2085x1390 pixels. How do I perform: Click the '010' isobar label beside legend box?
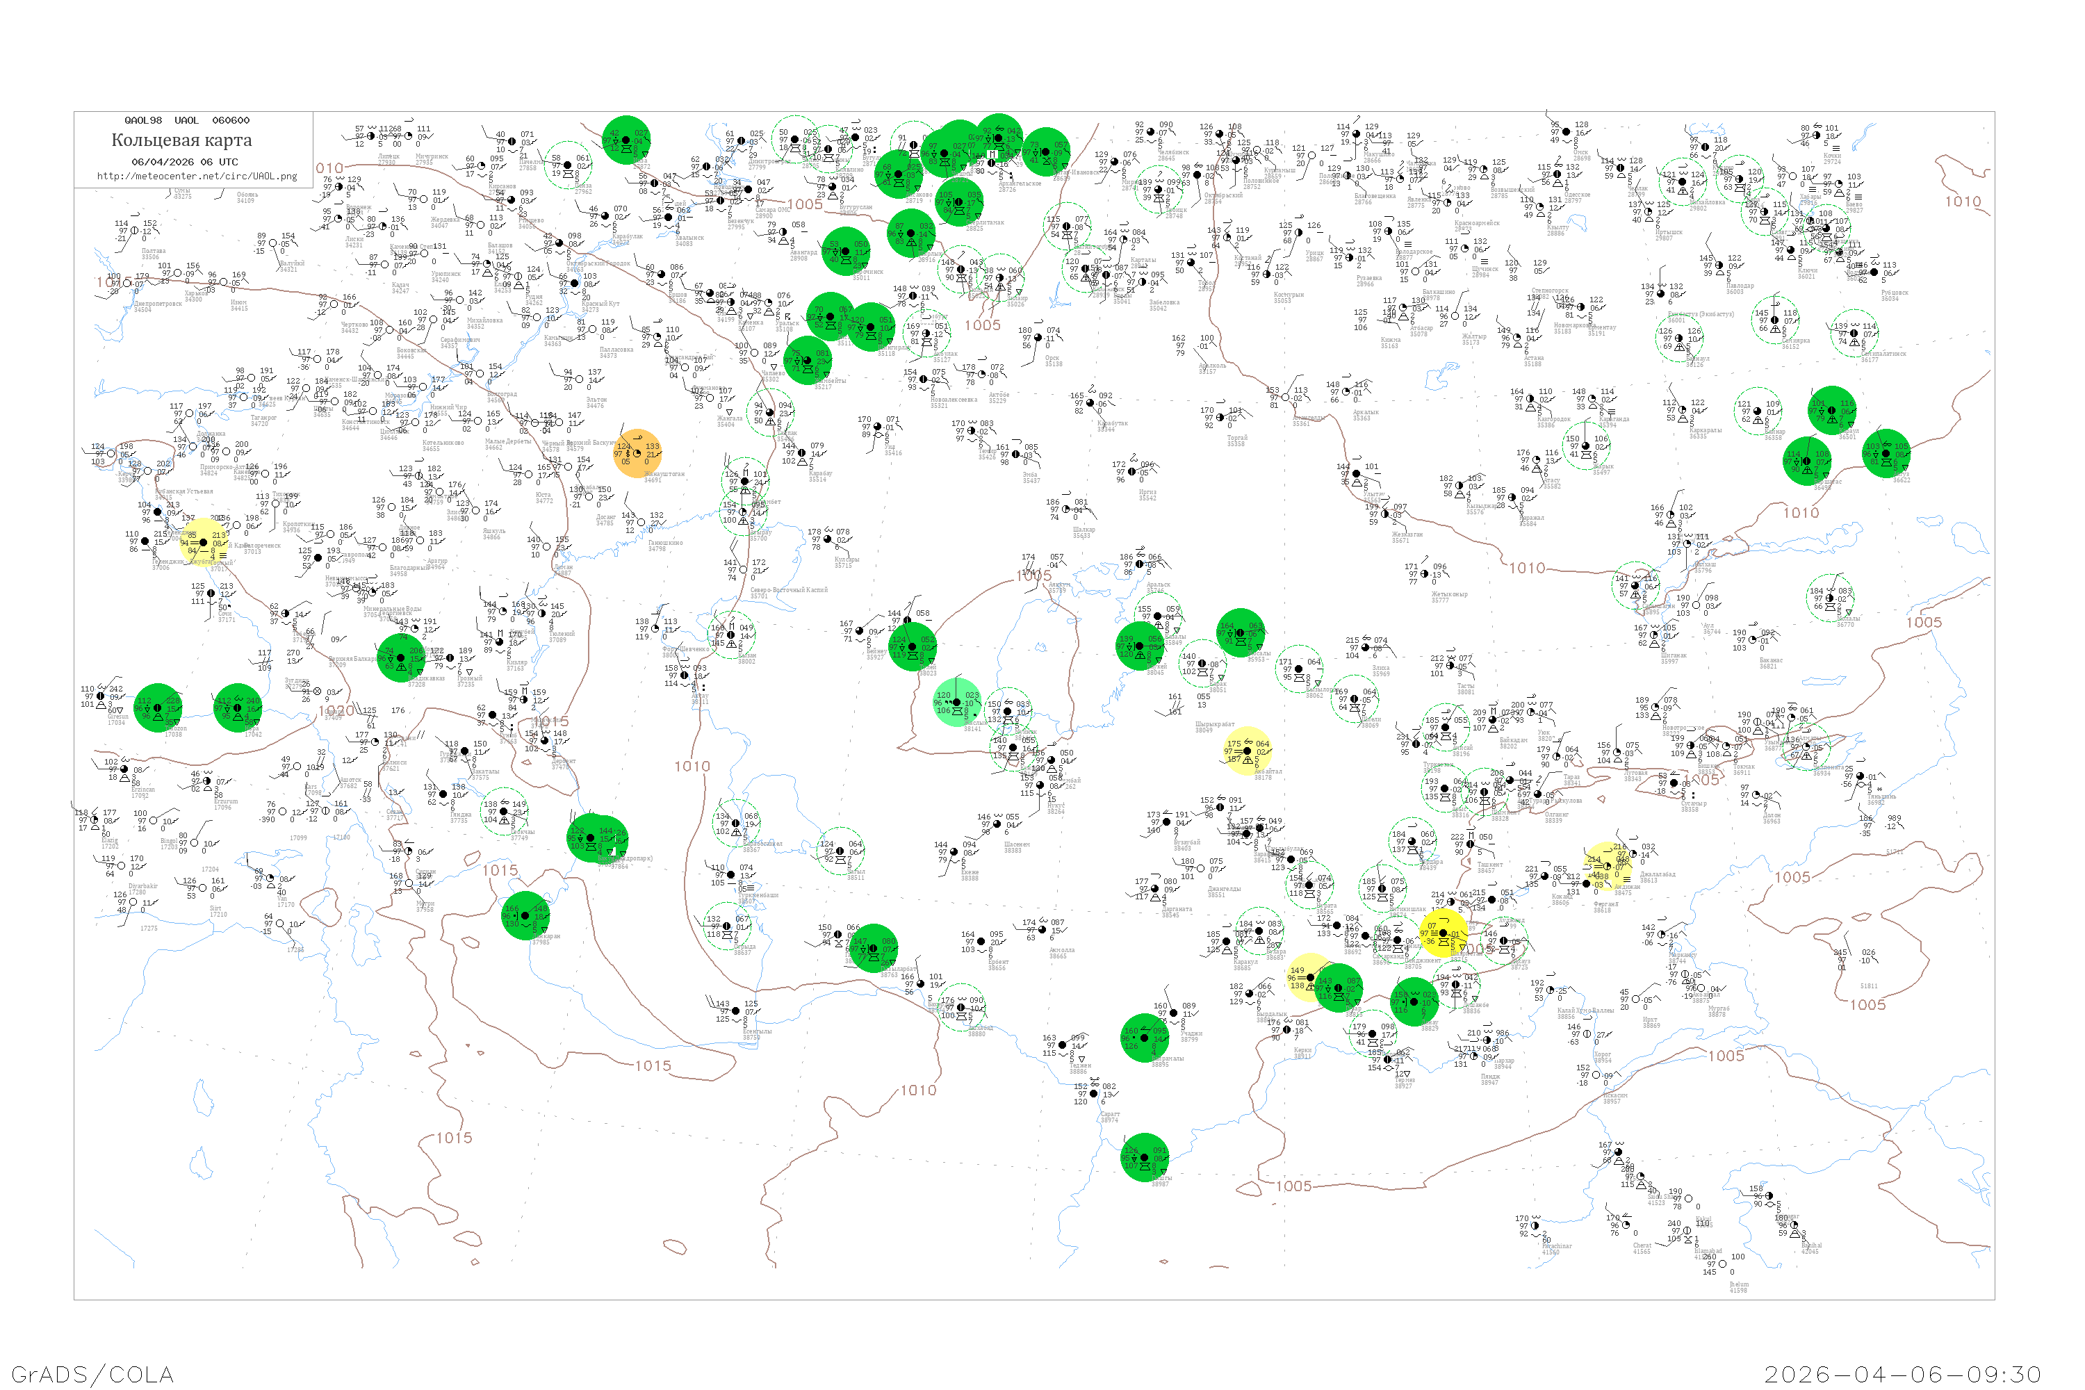(329, 168)
